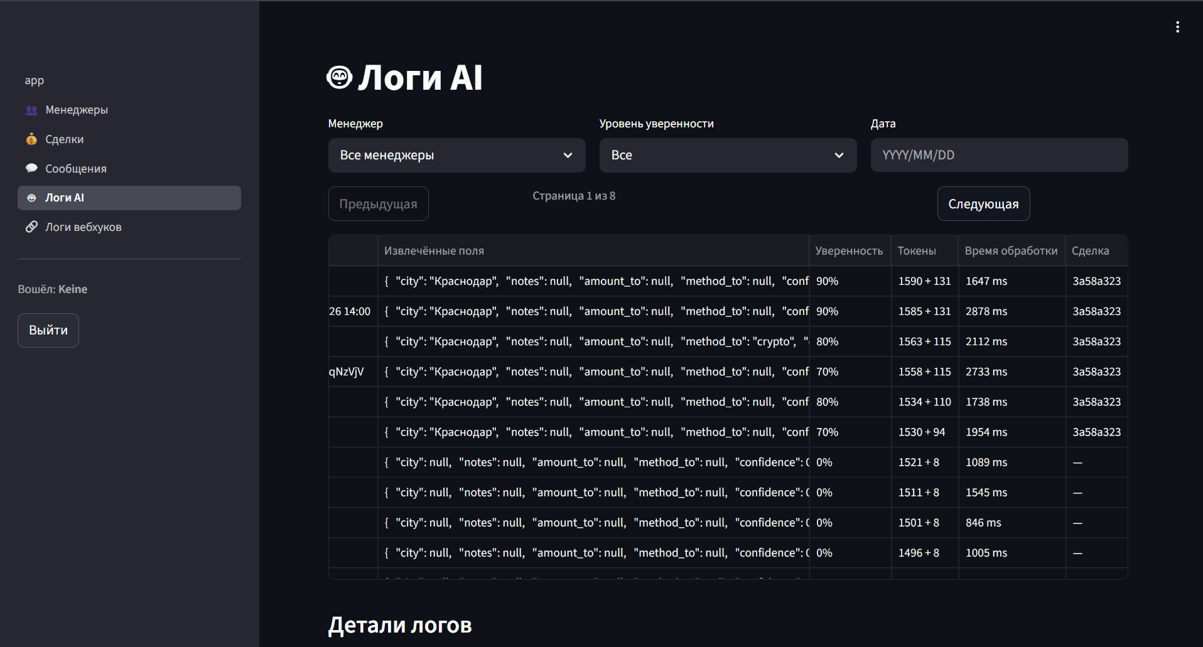The height and width of the screenshot is (647, 1203).
Task: Select Сделки in the sidebar menu
Action: pos(65,139)
